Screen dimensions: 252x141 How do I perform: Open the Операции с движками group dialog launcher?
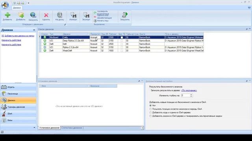coord(65,24)
